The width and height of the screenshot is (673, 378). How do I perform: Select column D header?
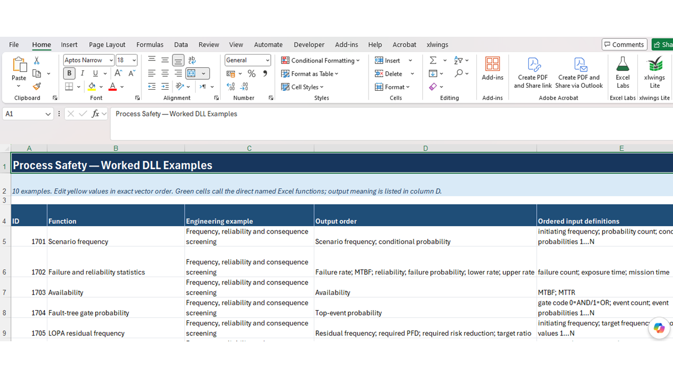coord(425,149)
